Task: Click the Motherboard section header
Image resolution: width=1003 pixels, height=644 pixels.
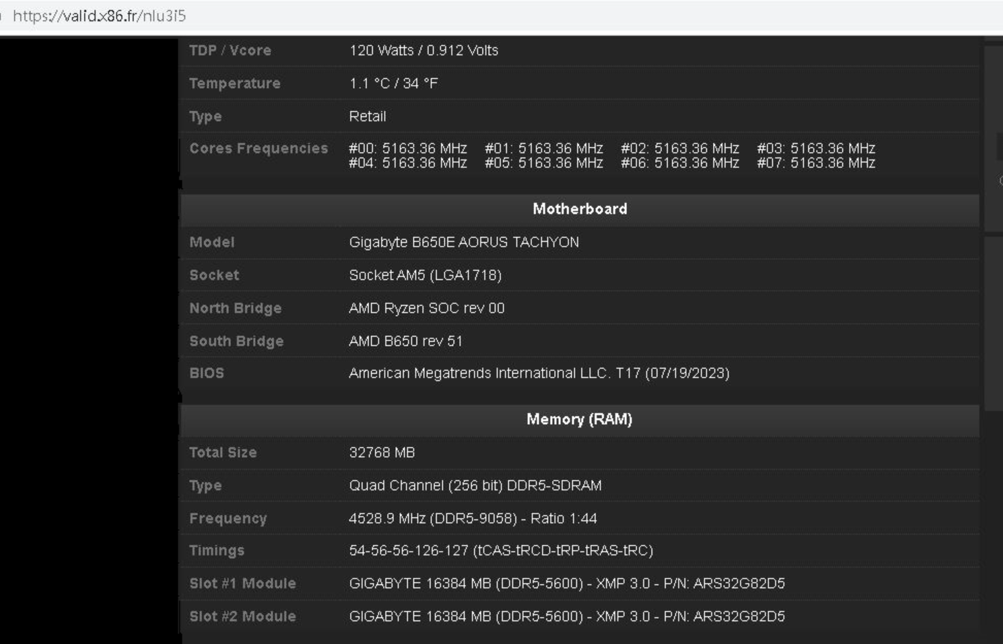Action: [580, 209]
